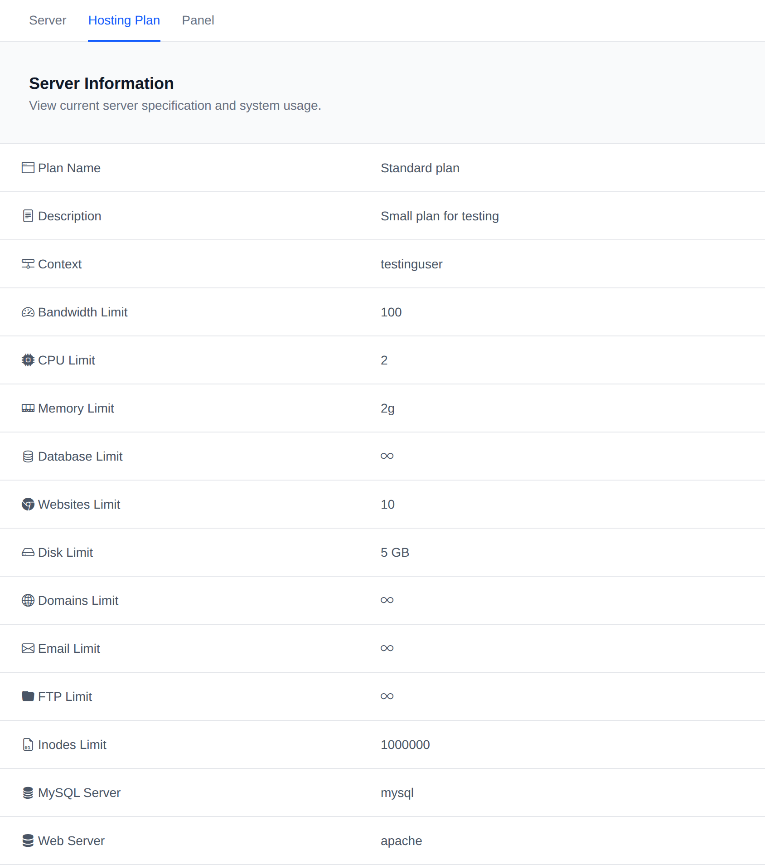Click the 'apache' web server value
The width and height of the screenshot is (765, 865).
coord(401,841)
